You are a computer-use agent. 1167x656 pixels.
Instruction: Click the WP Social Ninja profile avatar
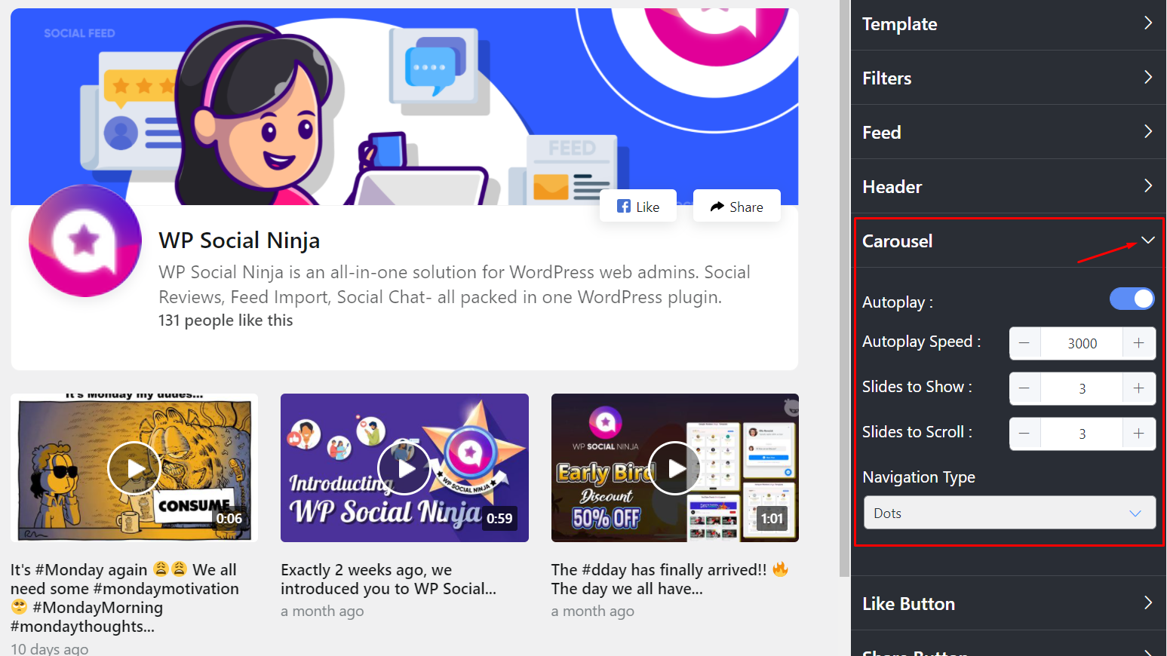(85, 241)
